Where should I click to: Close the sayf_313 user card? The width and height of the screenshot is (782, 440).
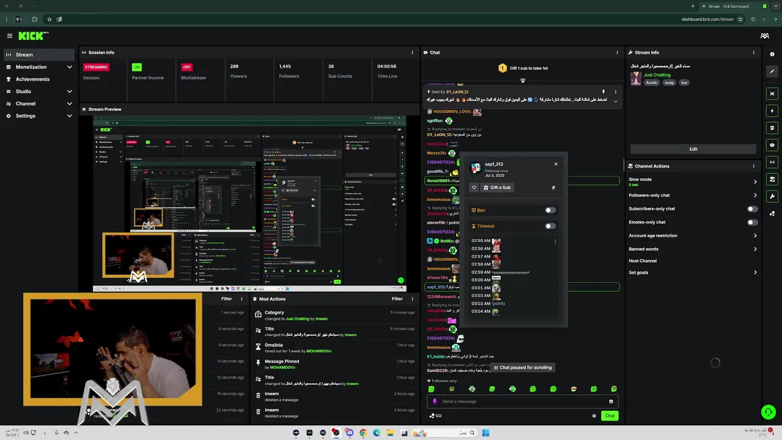pos(556,164)
